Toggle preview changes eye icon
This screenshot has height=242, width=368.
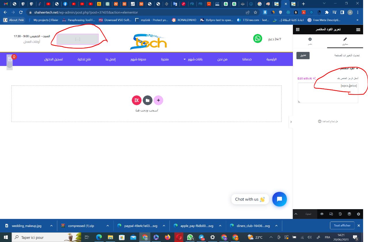tap(322, 214)
